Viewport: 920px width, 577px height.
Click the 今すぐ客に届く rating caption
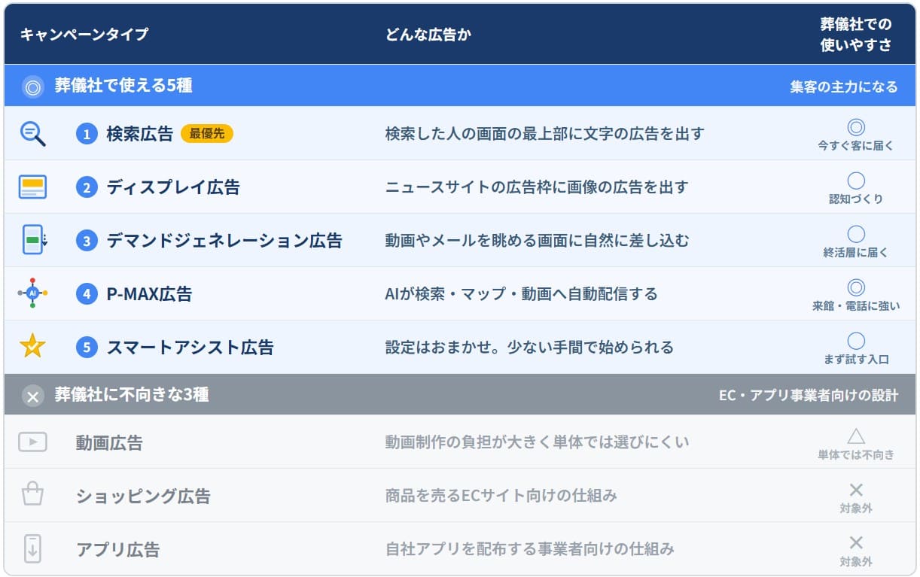(856, 146)
